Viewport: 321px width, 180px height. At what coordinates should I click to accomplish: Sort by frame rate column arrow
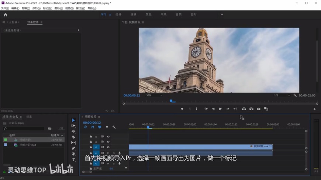point(62,135)
